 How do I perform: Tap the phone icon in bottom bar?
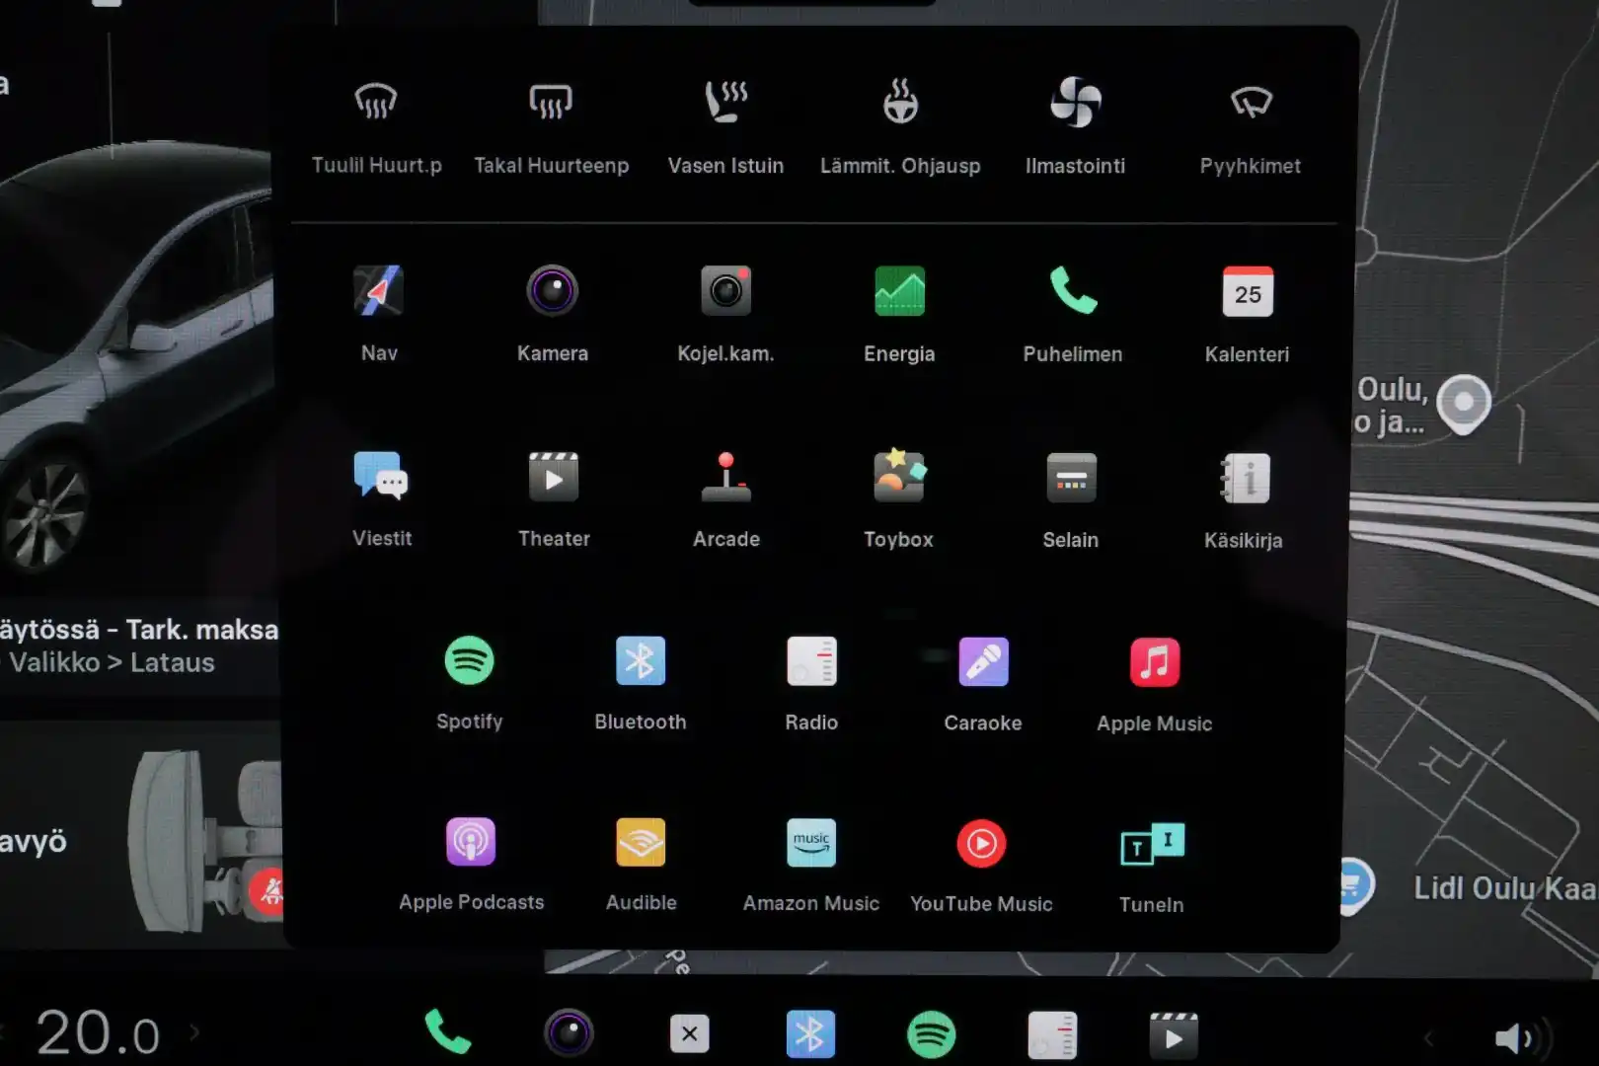pyautogui.click(x=447, y=1033)
